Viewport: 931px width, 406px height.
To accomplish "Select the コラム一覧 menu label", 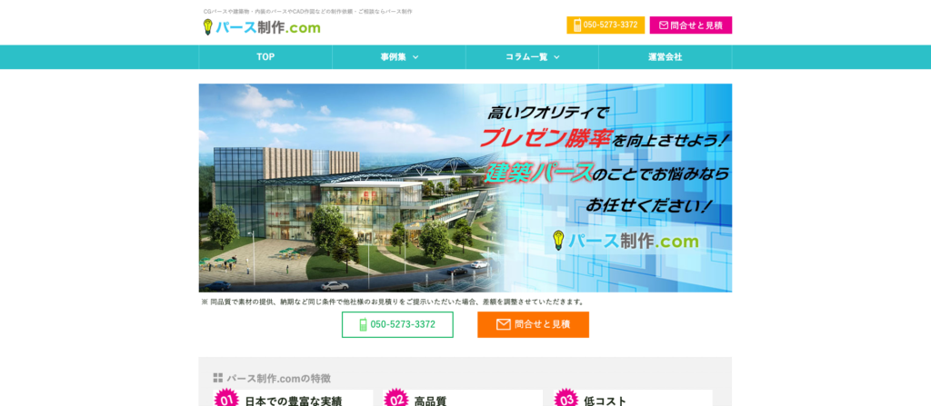I will (526, 57).
